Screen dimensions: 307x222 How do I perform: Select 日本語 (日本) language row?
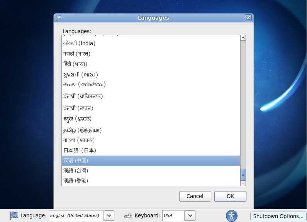(x=151, y=150)
